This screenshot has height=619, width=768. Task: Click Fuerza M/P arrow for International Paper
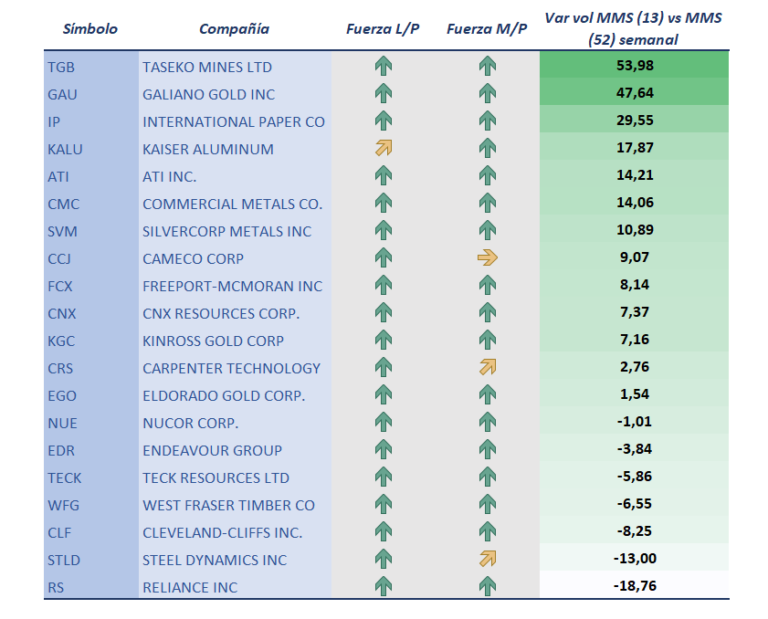(488, 121)
